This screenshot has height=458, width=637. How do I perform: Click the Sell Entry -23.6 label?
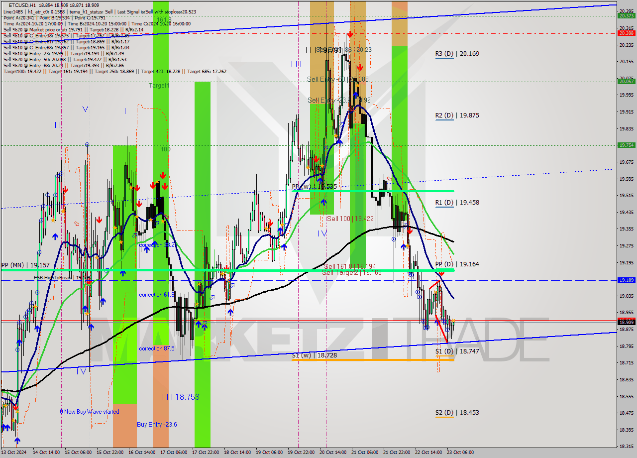tap(339, 100)
